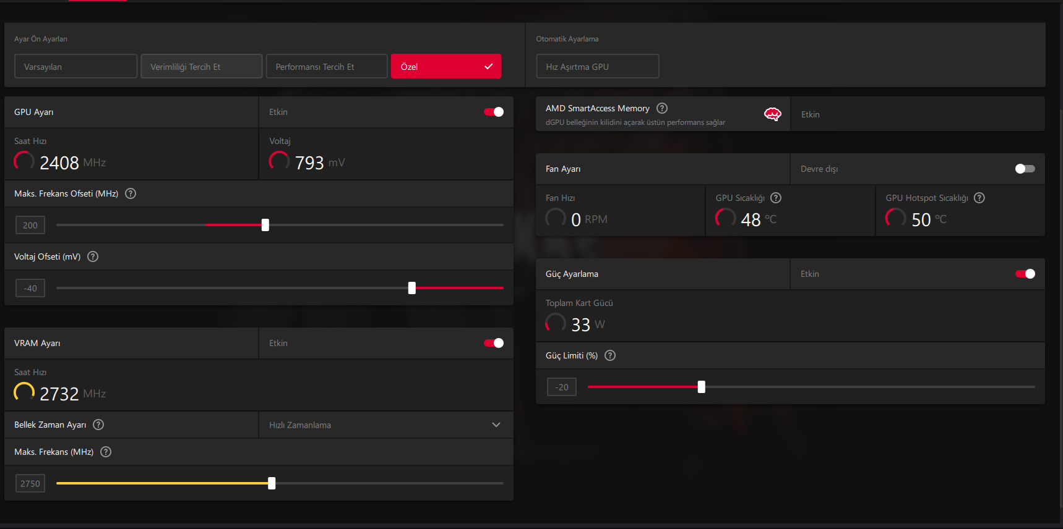Edit the power limit value -20
This screenshot has width=1063, height=529.
(x=562, y=387)
